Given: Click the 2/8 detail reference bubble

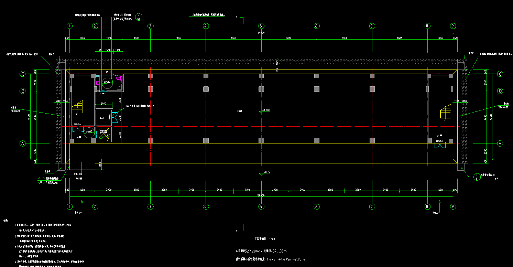Looking at the screenshot, I should tap(477, 177).
